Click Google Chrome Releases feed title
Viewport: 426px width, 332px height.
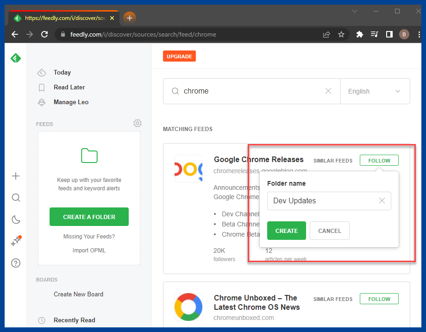[x=259, y=159]
